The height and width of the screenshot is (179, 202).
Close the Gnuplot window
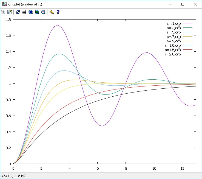pos(195,4)
